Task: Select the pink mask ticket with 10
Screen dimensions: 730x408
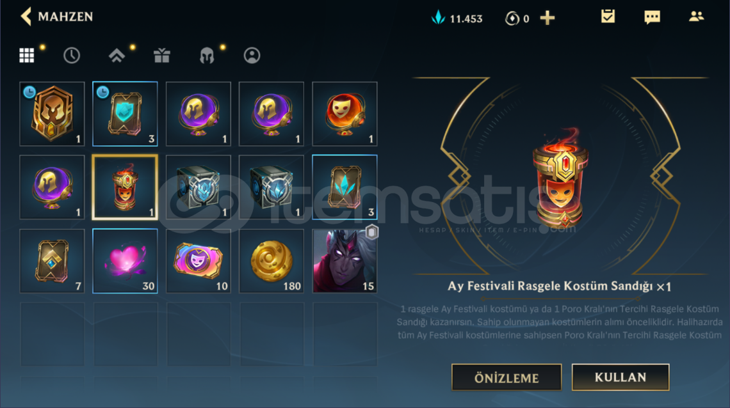Action: click(x=199, y=261)
